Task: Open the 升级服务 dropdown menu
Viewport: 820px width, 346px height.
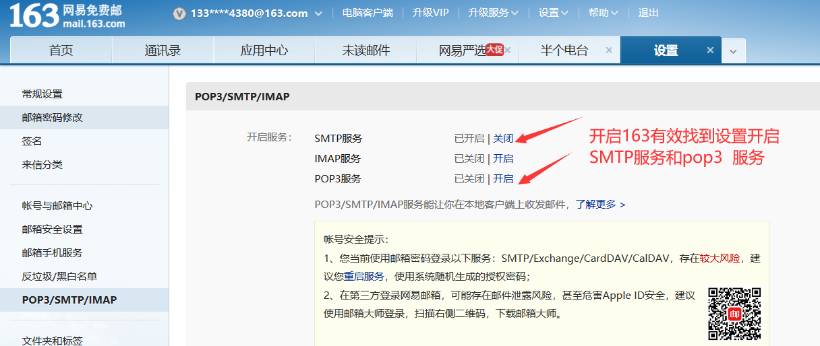Action: point(494,13)
